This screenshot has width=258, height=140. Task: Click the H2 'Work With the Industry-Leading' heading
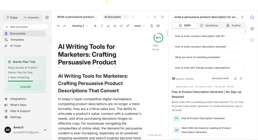[x=207, y=130]
